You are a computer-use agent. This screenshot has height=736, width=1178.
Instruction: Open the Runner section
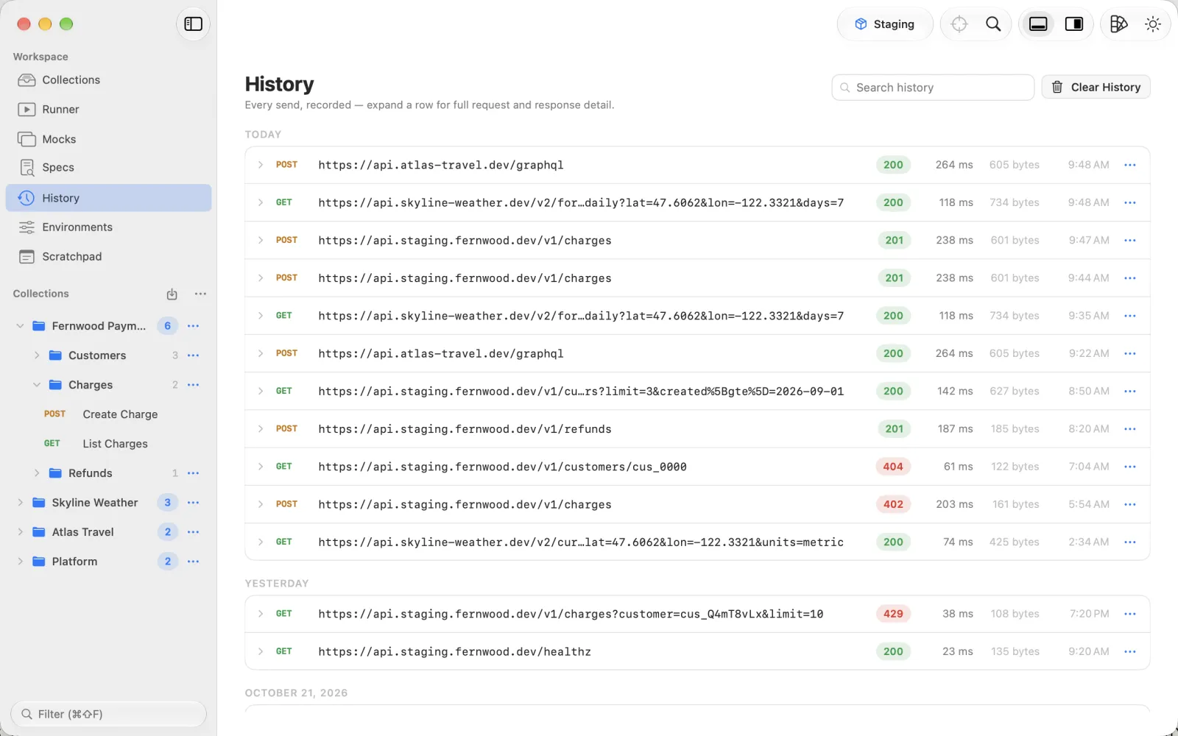click(x=108, y=110)
